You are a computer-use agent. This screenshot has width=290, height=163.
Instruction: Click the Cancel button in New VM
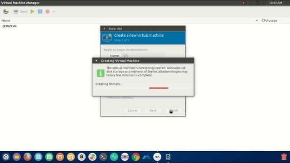[x=133, y=110]
